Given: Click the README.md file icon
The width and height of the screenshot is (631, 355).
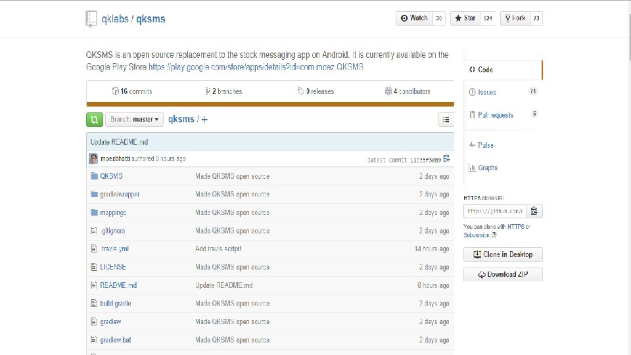Looking at the screenshot, I should [x=94, y=285].
